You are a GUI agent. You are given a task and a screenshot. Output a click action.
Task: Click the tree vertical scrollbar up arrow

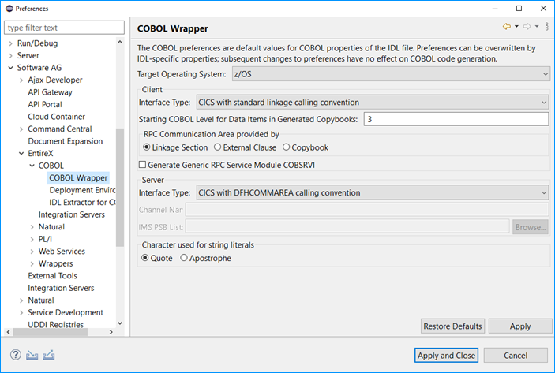click(x=120, y=42)
